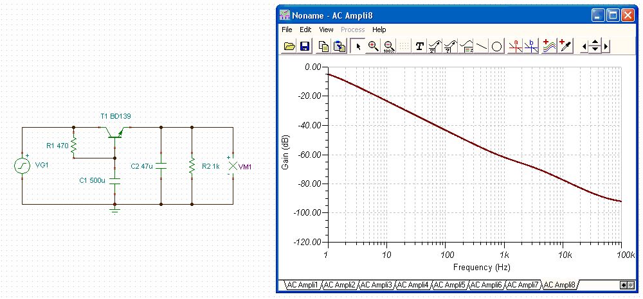
Task: Open the Process menu
Action: pyautogui.click(x=352, y=30)
